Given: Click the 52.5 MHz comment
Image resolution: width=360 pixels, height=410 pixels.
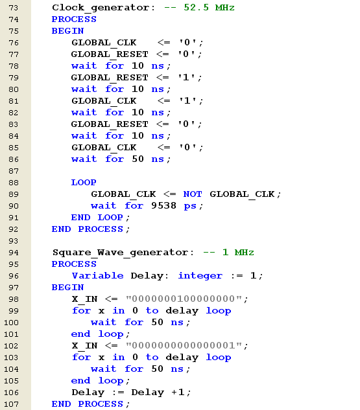Looking at the screenshot, I should 199,8.
